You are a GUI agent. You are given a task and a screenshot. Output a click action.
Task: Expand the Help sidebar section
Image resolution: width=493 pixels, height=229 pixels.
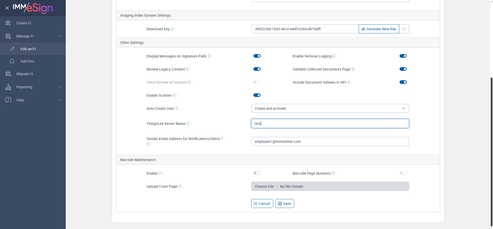point(33,100)
